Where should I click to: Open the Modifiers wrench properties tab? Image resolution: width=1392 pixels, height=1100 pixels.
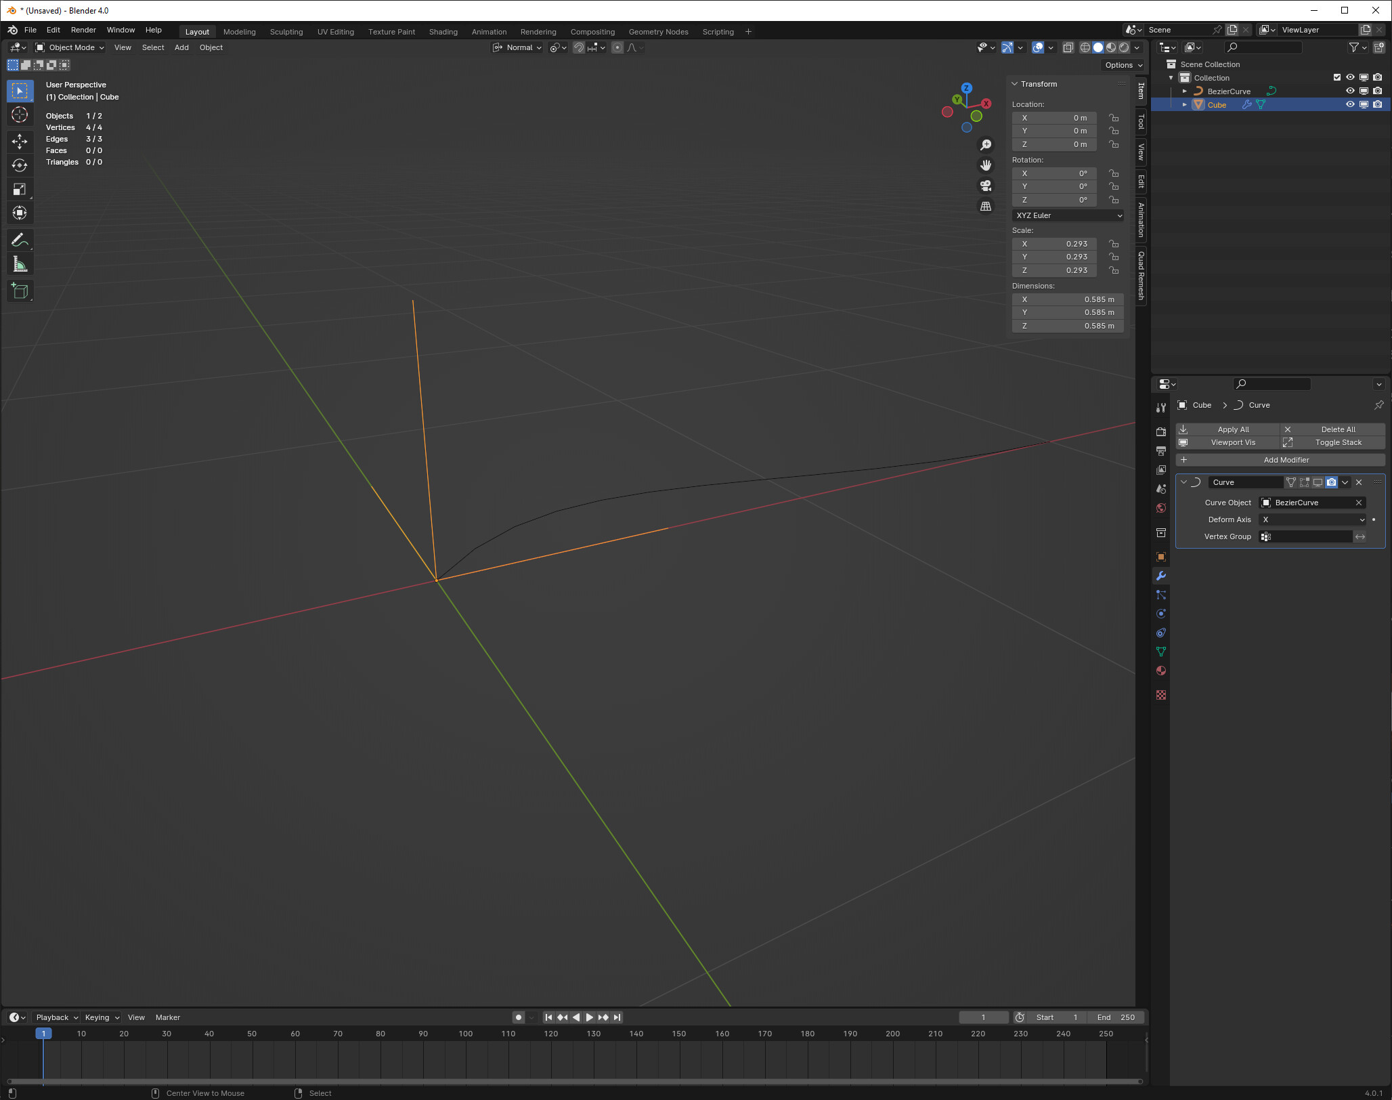1161,576
